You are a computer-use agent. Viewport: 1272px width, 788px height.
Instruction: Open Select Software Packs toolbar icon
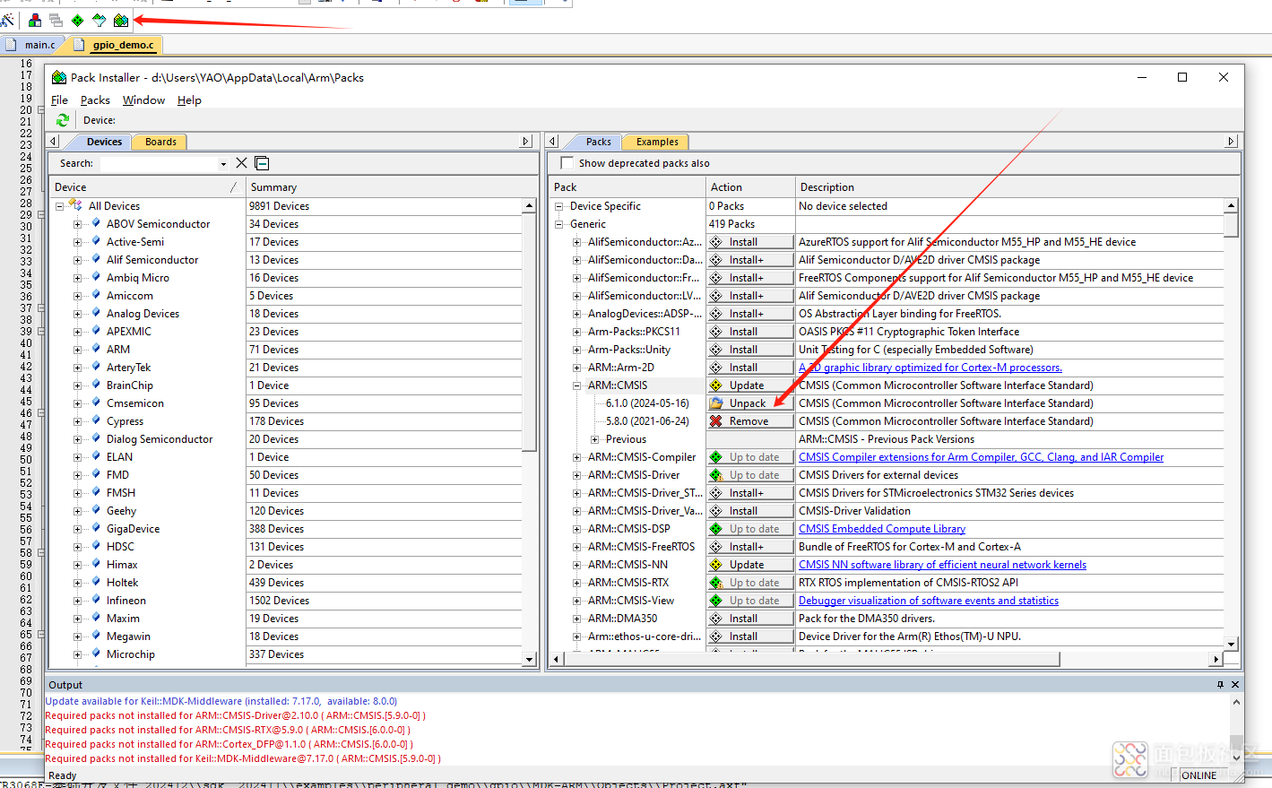(100, 21)
